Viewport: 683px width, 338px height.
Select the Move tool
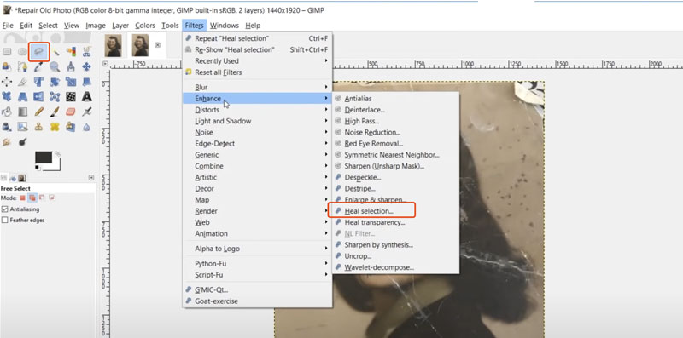pyautogui.click(x=87, y=67)
